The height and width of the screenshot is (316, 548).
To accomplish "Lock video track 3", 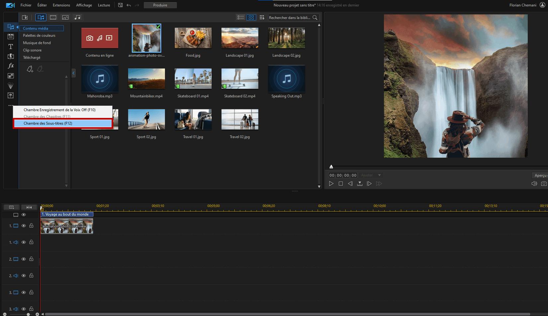I will point(31,292).
